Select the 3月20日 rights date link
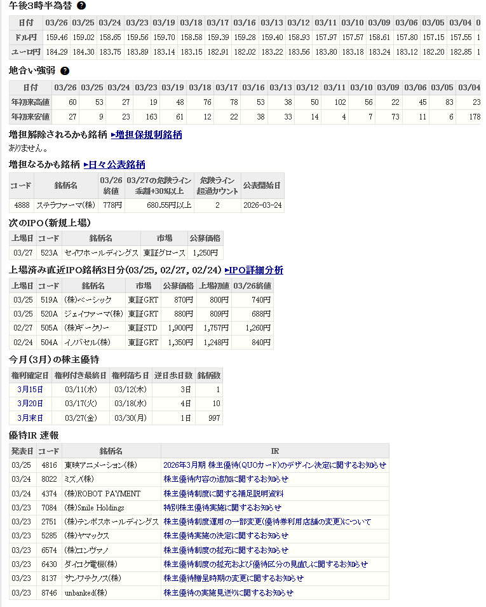The width and height of the screenshot is (486, 607). point(30,404)
